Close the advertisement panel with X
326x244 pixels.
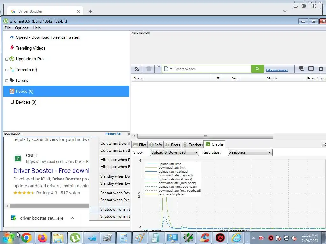(129, 134)
